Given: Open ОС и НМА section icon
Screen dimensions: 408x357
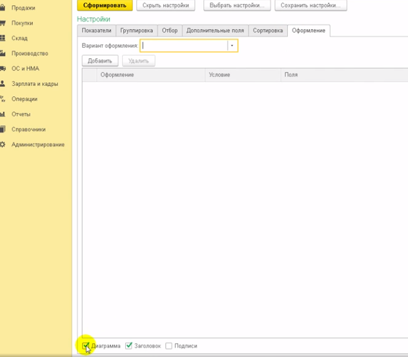Looking at the screenshot, I should (3, 69).
